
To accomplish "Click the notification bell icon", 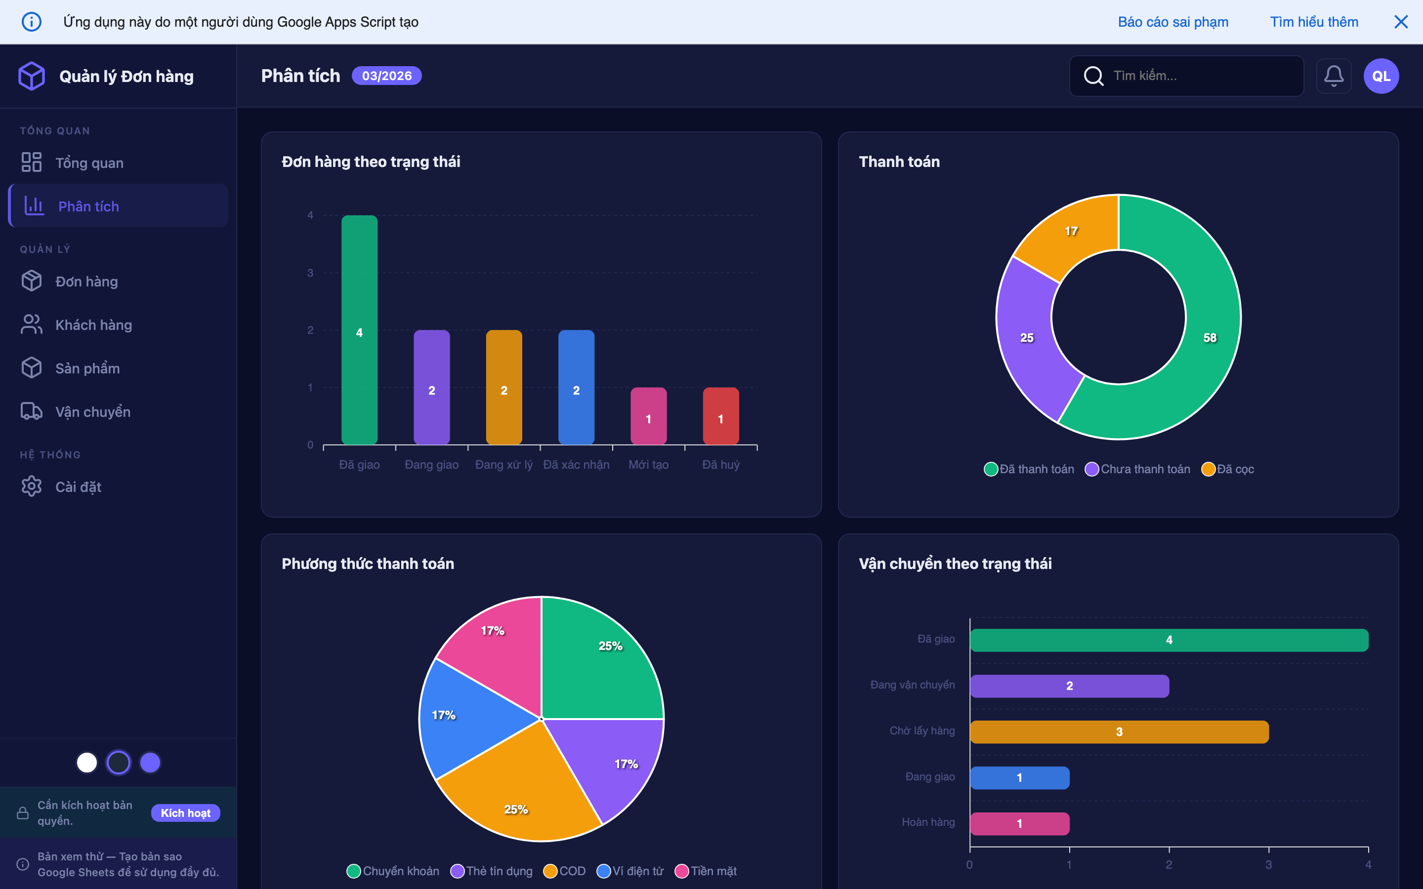I will click(x=1333, y=76).
